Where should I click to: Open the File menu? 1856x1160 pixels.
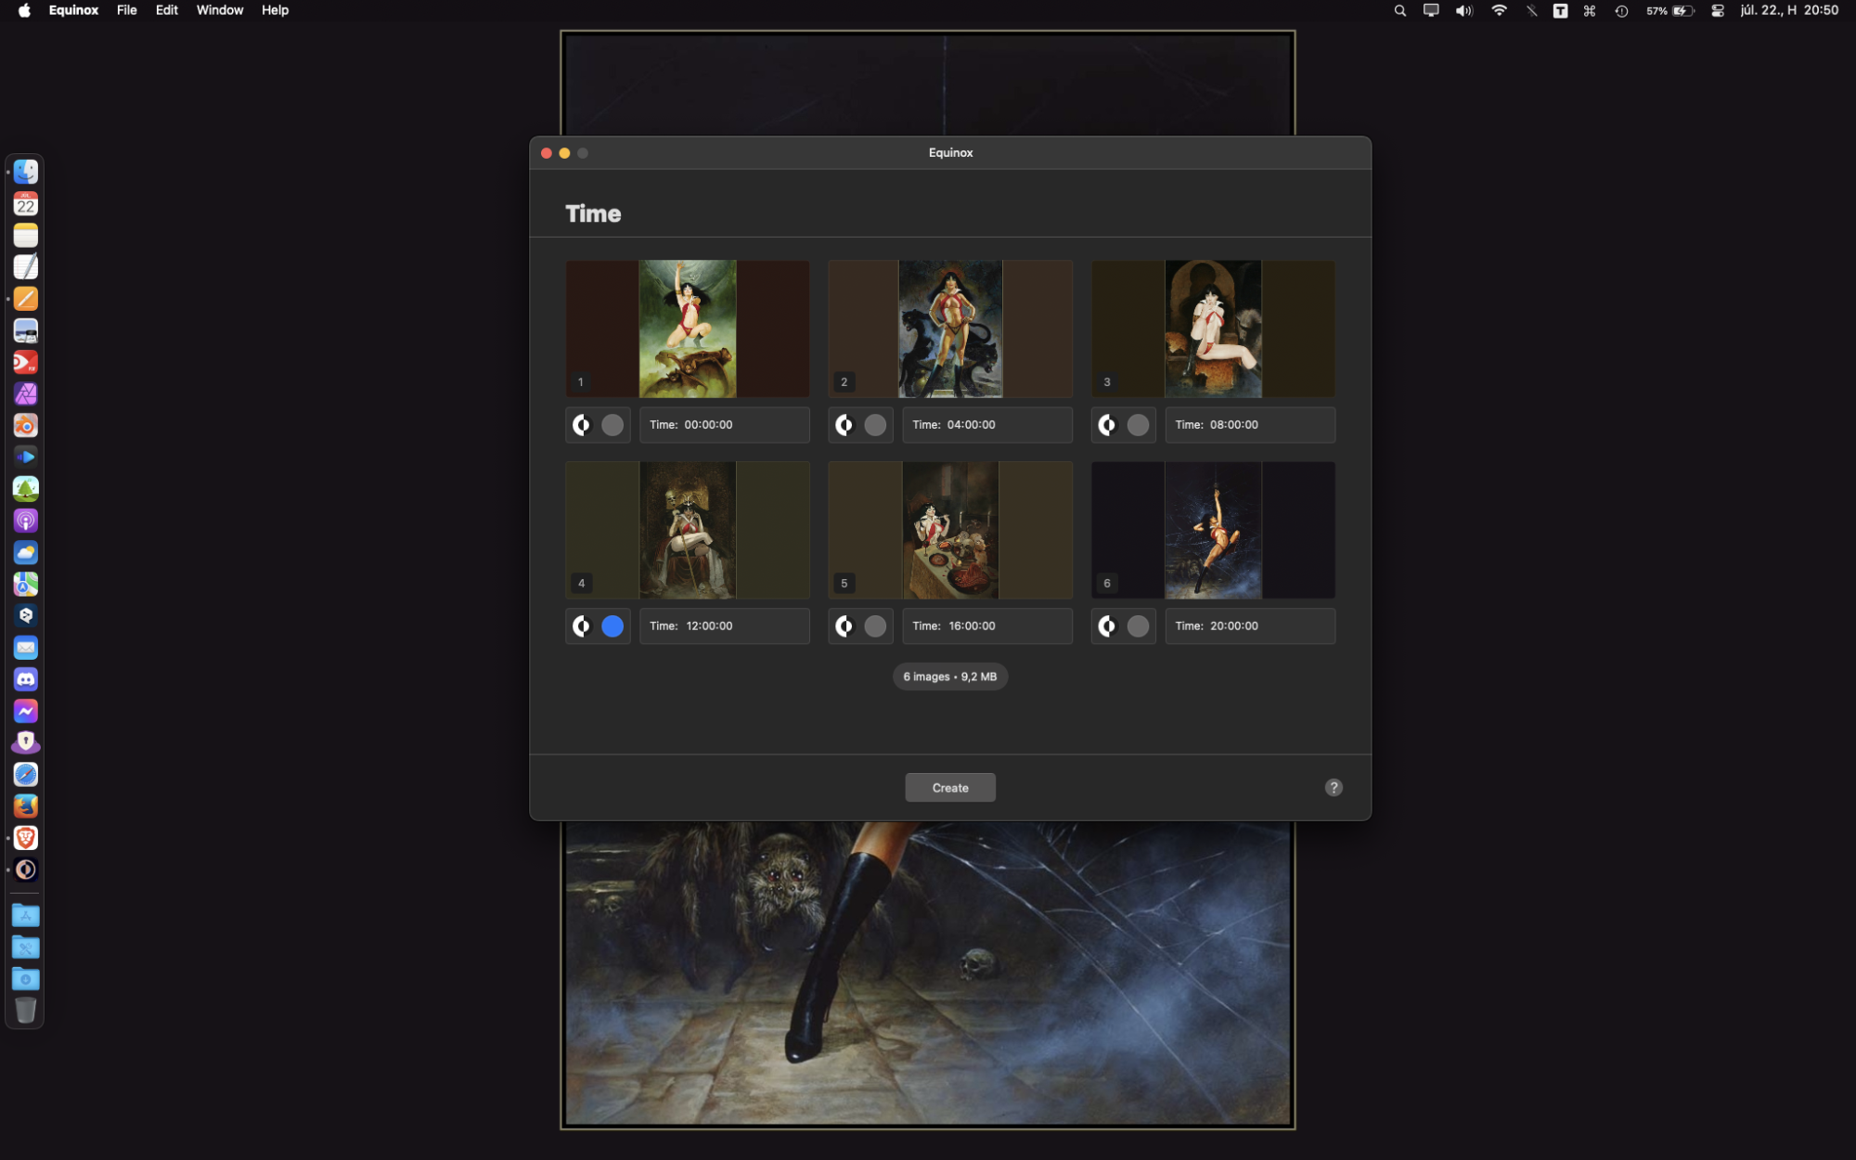pyautogui.click(x=127, y=10)
